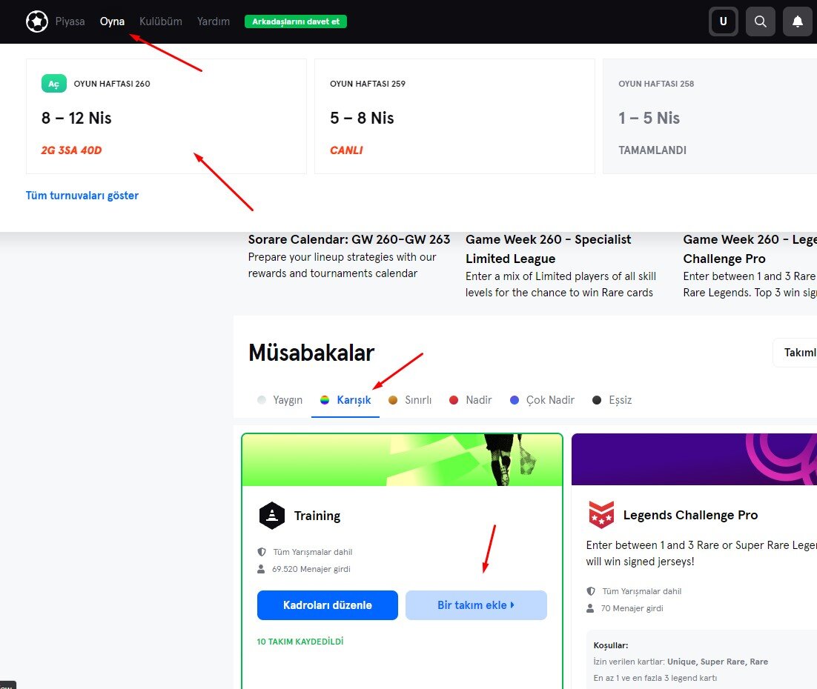Switch to the Sınırlı tab
This screenshot has height=689, width=817.
pyautogui.click(x=410, y=400)
